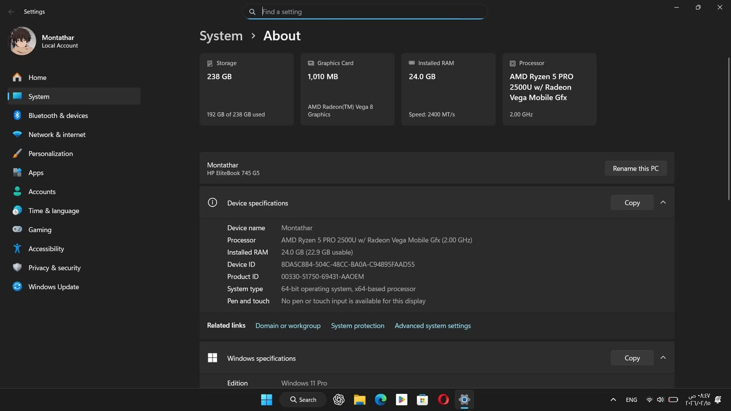Open the Apps settings page
The width and height of the screenshot is (731, 411).
pyautogui.click(x=36, y=172)
